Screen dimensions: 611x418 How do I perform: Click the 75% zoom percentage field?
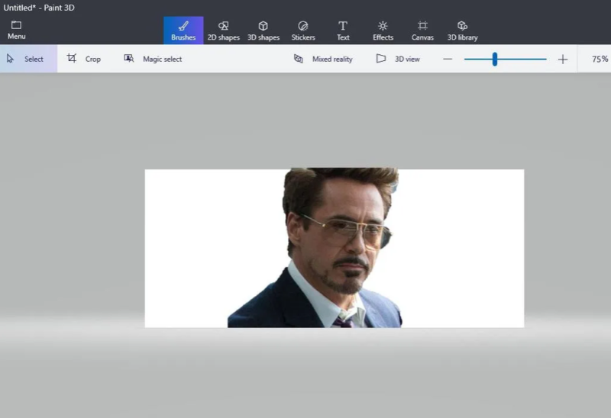600,59
